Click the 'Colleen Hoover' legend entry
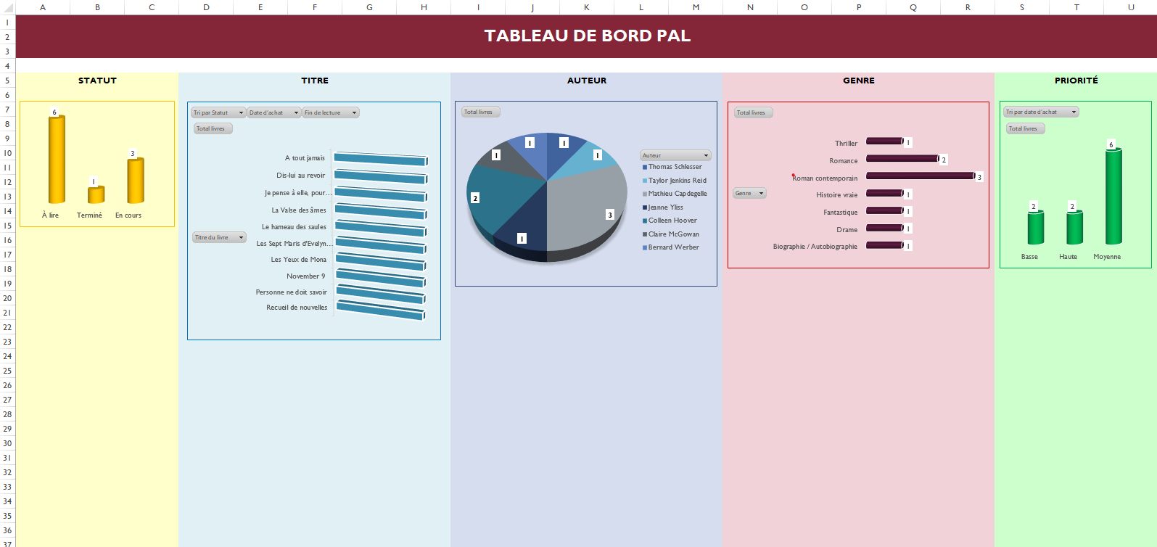Image resolution: width=1157 pixels, height=547 pixels. 672,221
